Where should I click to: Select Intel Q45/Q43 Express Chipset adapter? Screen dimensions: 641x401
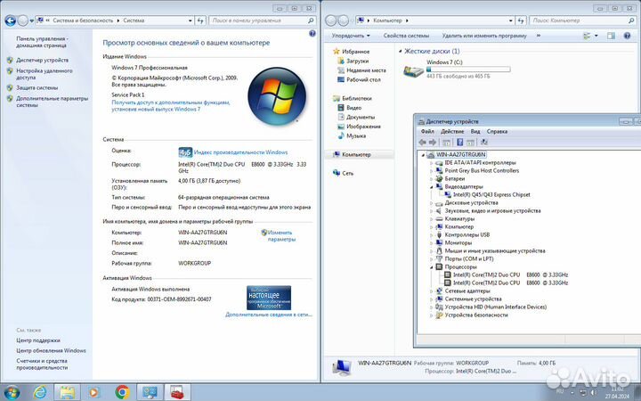[x=491, y=195]
